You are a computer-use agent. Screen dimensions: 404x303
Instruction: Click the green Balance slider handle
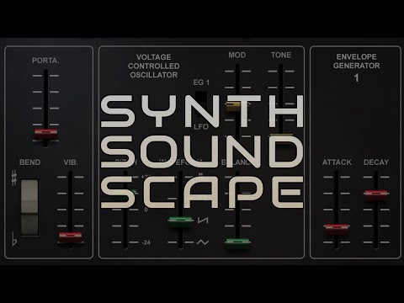click(237, 242)
